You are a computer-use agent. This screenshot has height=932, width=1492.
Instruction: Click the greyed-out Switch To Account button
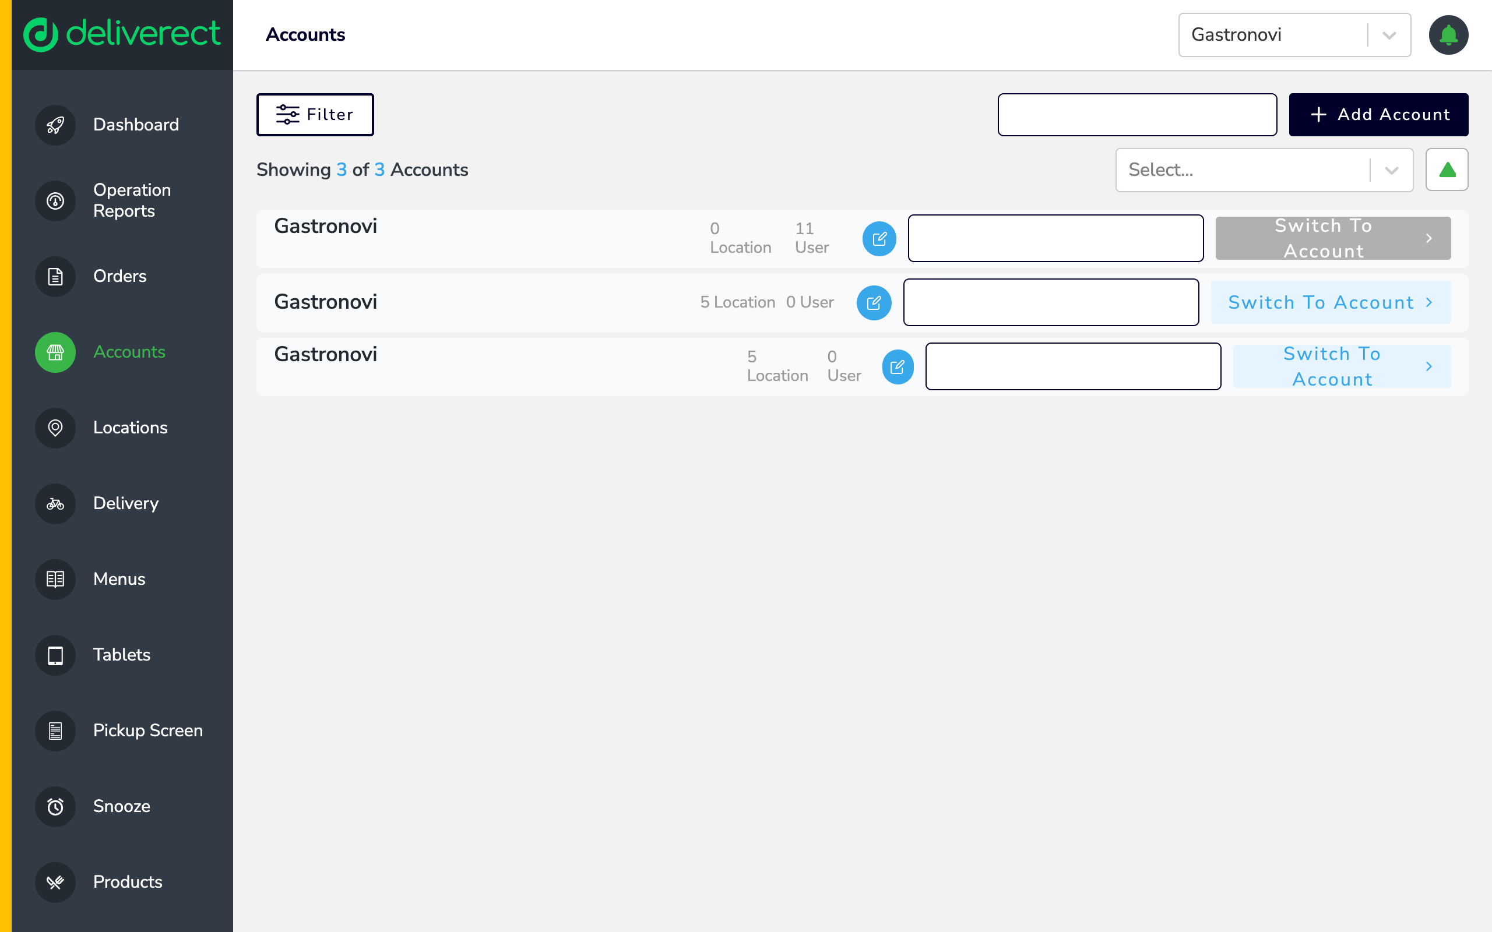pos(1333,239)
